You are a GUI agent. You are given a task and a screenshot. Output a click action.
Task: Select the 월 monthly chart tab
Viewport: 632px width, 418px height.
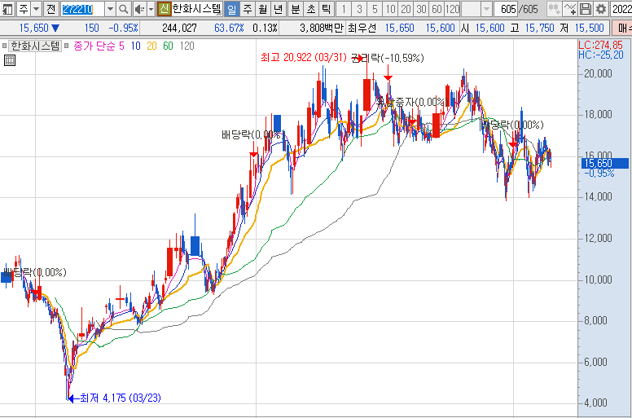click(262, 8)
